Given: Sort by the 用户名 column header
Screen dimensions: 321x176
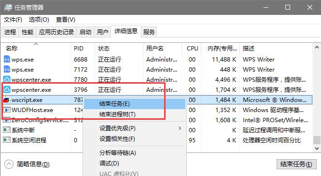Looking at the screenshot, I should pyautogui.click(x=162, y=49).
